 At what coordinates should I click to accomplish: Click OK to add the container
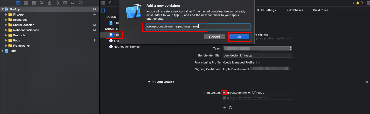point(239,37)
